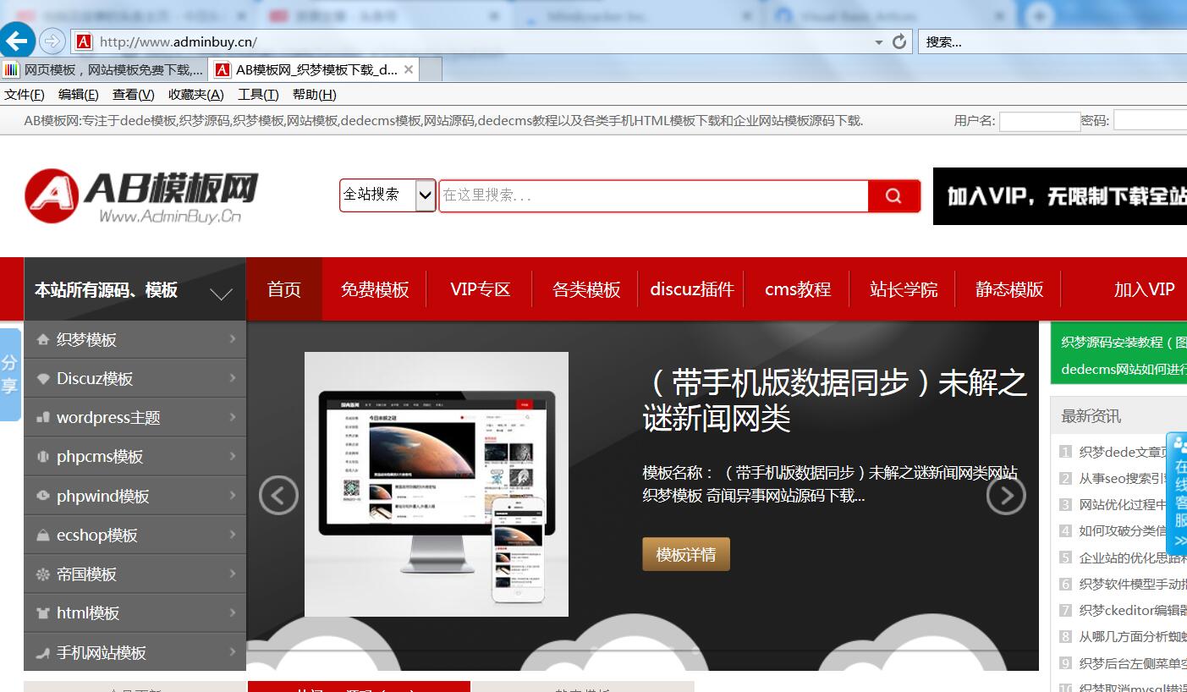Open the 分享 share panel on left edge
The height and width of the screenshot is (692, 1187).
pyautogui.click(x=8, y=373)
